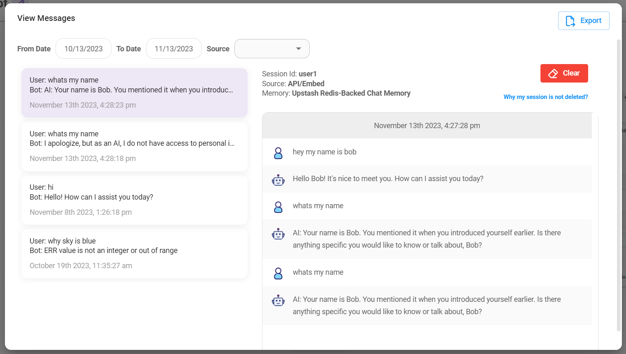Click robot icon beside 'Hello Bob!' reply
This screenshot has width=626, height=354.
click(x=278, y=180)
